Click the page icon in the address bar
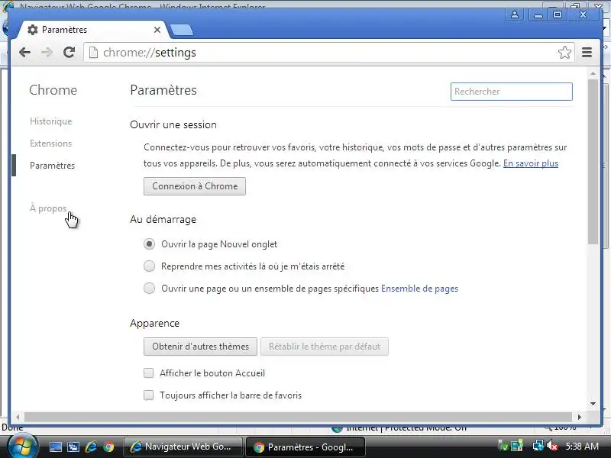This screenshot has height=458, width=611. 93,52
